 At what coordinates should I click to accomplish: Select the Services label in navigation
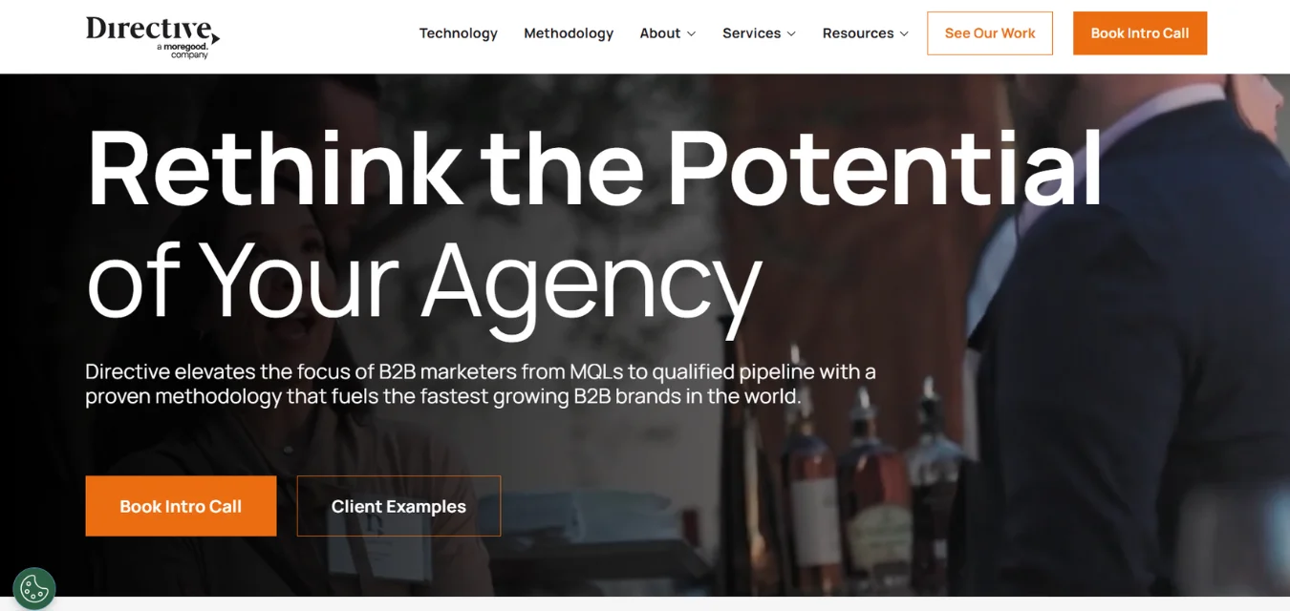751,33
